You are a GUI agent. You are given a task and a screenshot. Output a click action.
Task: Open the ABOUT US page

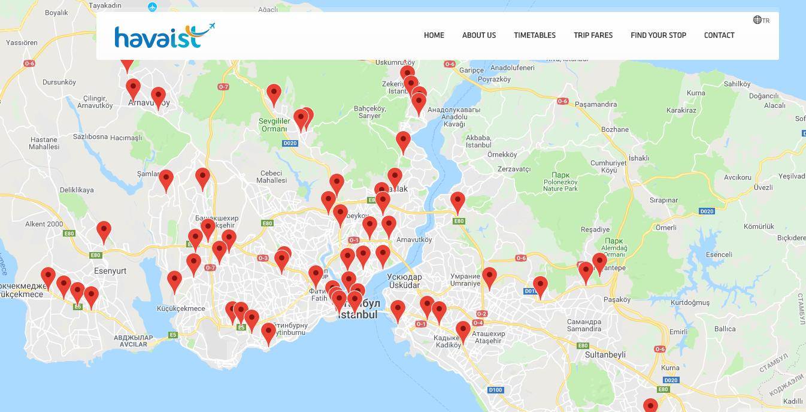(x=478, y=35)
